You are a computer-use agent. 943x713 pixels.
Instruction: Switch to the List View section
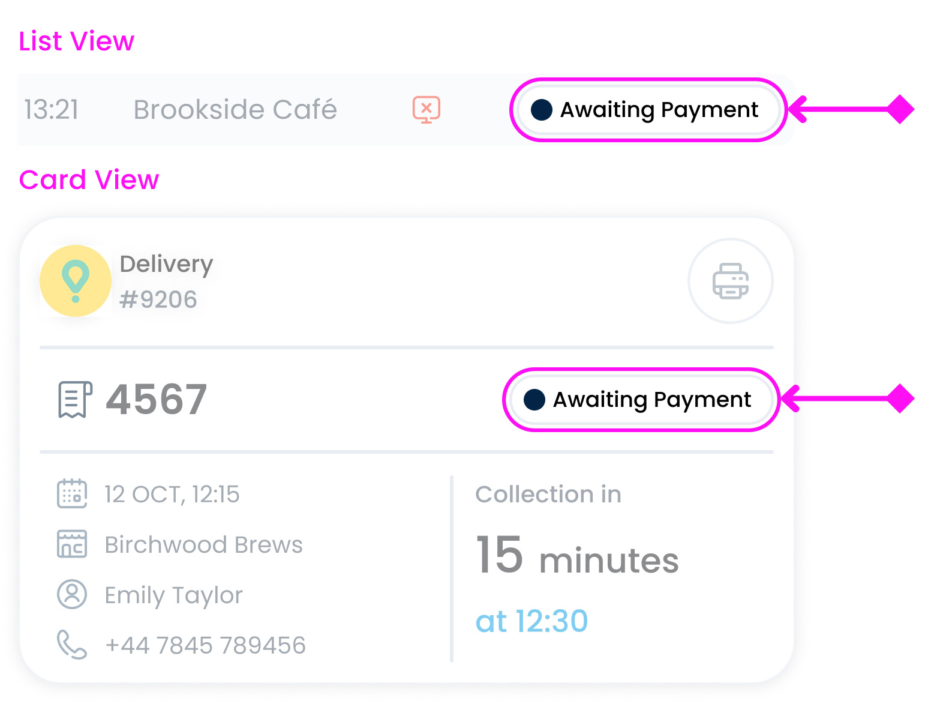pos(76,40)
